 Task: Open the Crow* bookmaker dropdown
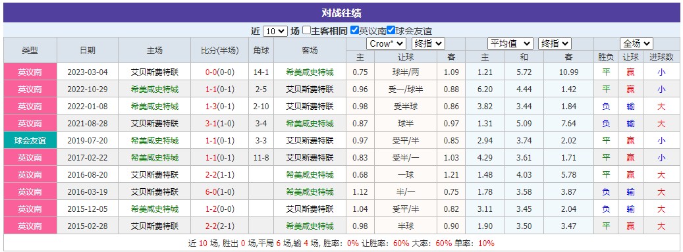pos(387,43)
